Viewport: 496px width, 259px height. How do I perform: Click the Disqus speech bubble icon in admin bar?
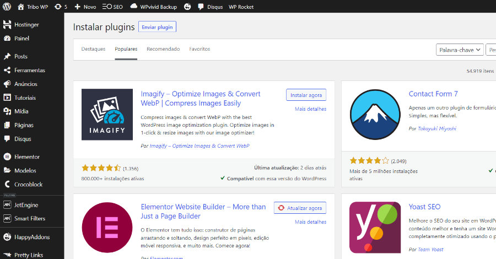(201, 7)
